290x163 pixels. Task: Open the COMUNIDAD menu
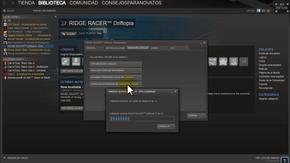(x=83, y=3)
